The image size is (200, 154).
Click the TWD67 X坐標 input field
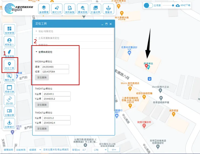click(x=56, y=118)
